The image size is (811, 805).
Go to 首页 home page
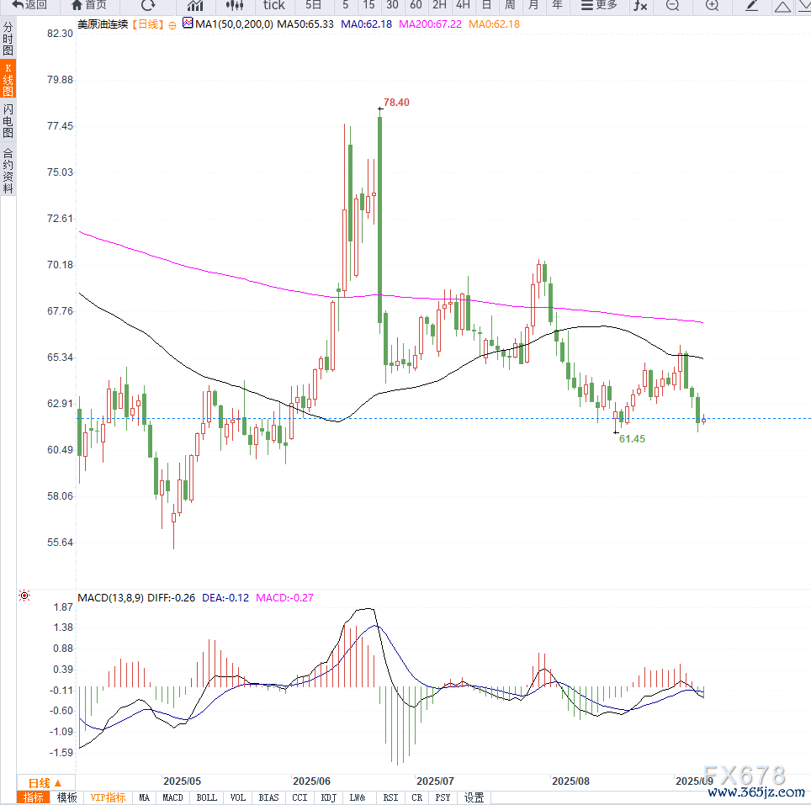coord(88,5)
